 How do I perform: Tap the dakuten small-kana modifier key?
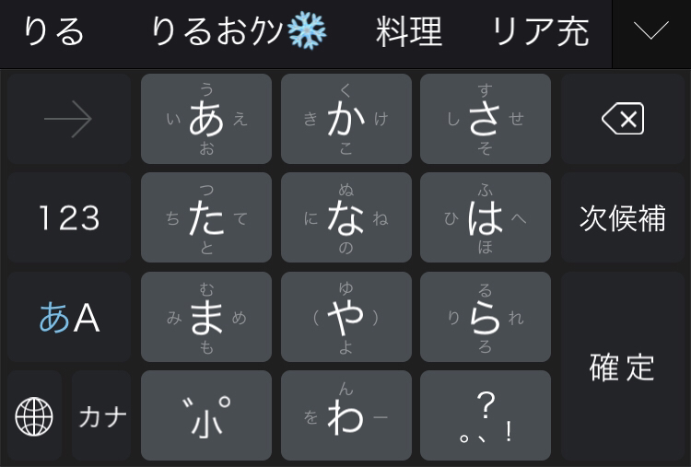pyautogui.click(x=206, y=416)
